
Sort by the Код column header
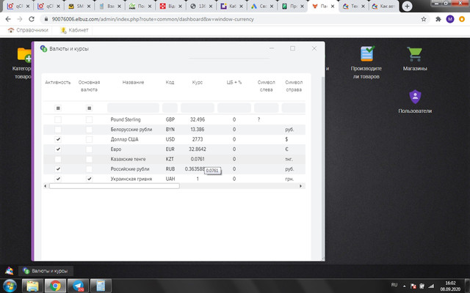(x=170, y=82)
